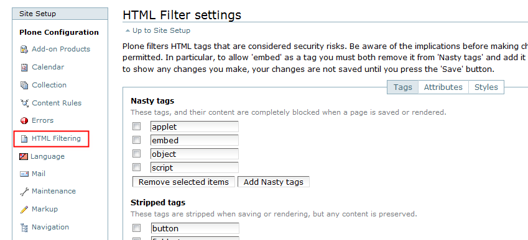This screenshot has width=528, height=240.
Task: Tick the checkbox next to applet
Action: coord(136,127)
